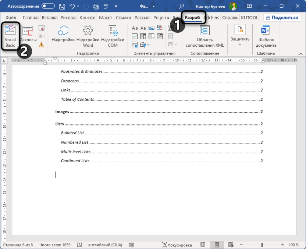Open the Visual Basic editor
Screen dimensions: 306x249
(10, 35)
